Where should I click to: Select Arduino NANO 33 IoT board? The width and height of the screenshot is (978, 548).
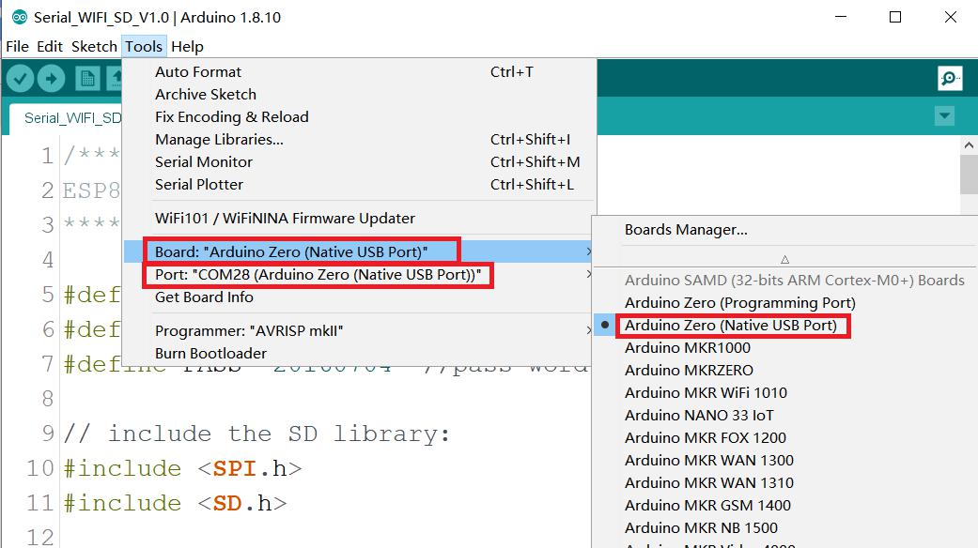[x=785, y=416]
